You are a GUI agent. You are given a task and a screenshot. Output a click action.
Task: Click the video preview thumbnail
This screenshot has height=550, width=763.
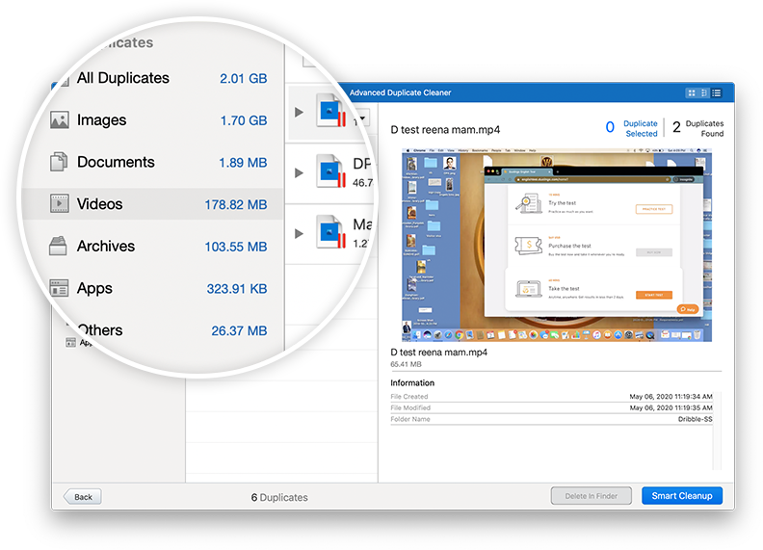[x=557, y=246]
